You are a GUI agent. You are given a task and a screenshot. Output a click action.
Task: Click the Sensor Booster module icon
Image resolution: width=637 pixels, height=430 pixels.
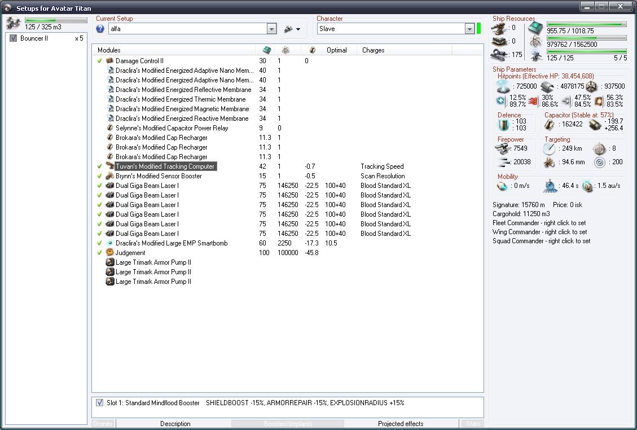pyautogui.click(x=109, y=176)
